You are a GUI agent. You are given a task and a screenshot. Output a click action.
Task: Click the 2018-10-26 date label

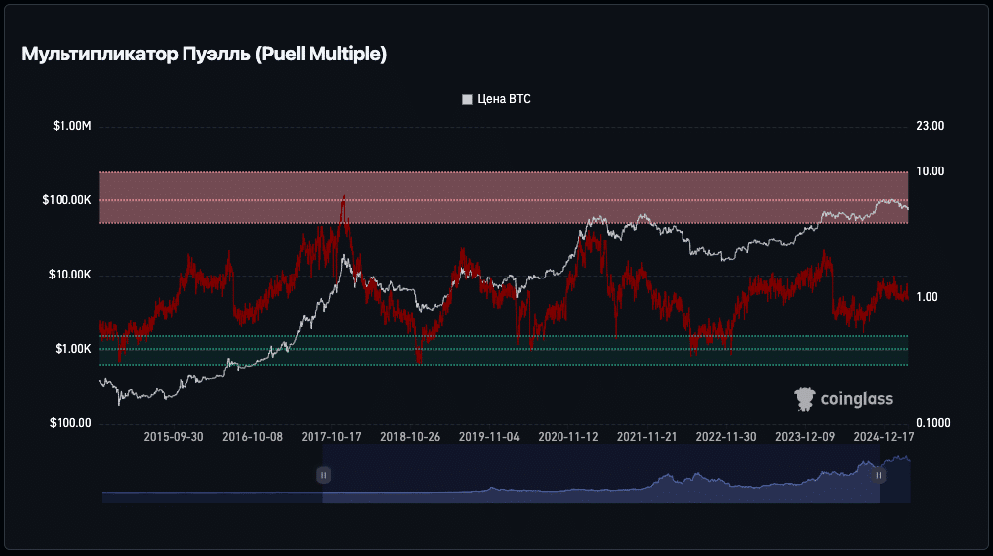[x=410, y=437]
